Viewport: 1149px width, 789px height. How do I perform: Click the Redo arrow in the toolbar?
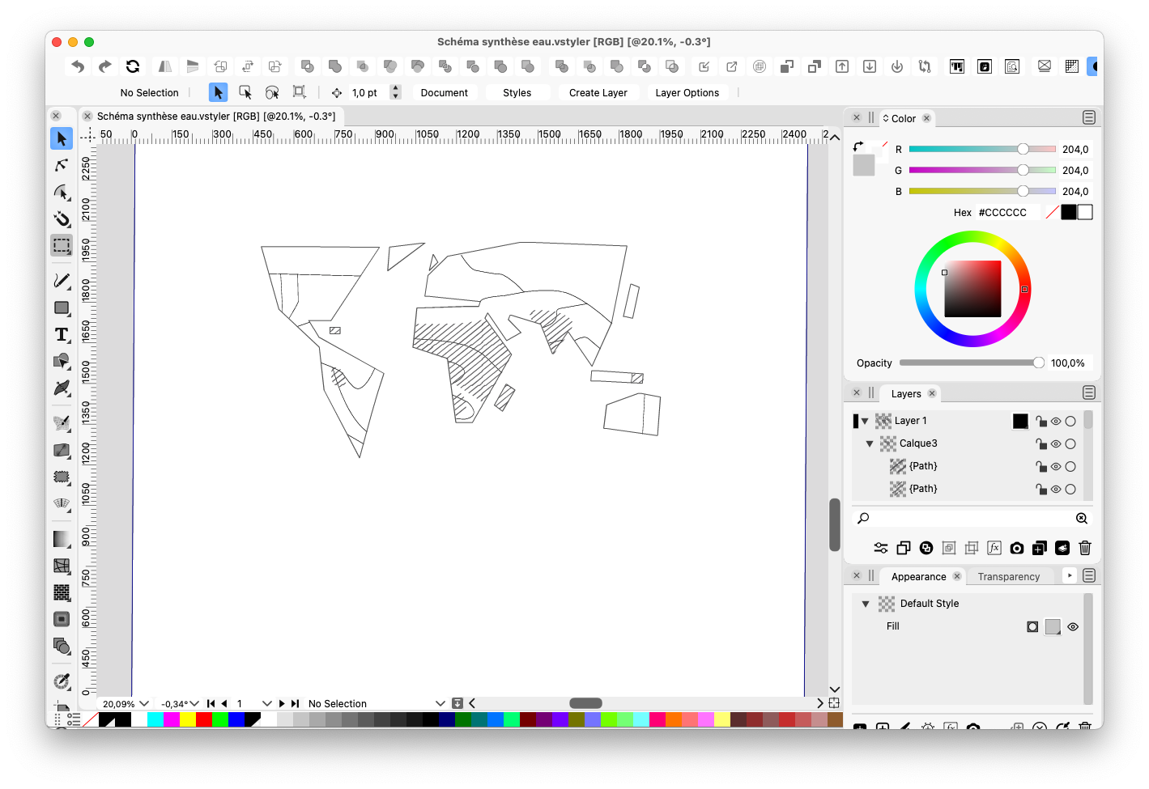pyautogui.click(x=105, y=66)
